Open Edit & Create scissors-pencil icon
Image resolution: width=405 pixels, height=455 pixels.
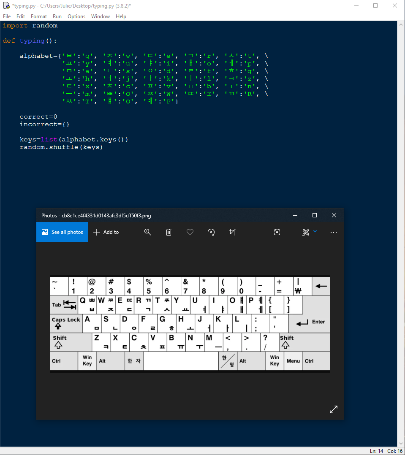[x=306, y=232]
